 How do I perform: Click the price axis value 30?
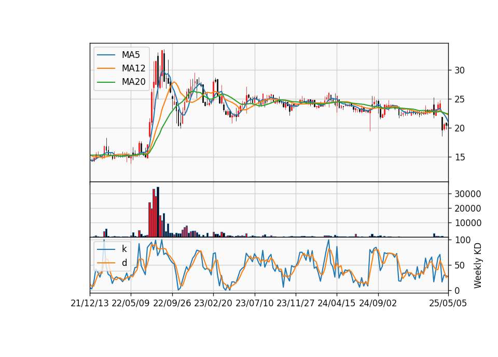point(460,70)
